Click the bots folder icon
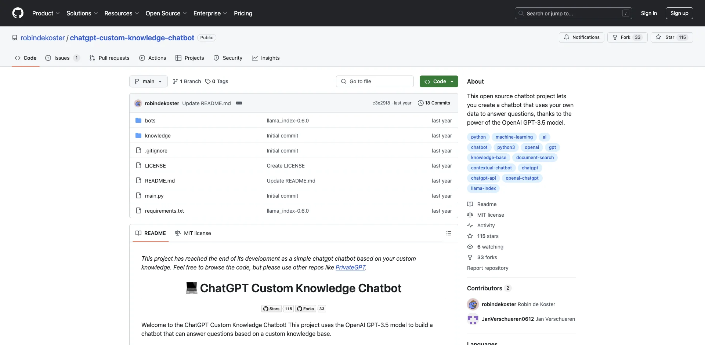Viewport: 705px width, 345px height. click(x=138, y=121)
